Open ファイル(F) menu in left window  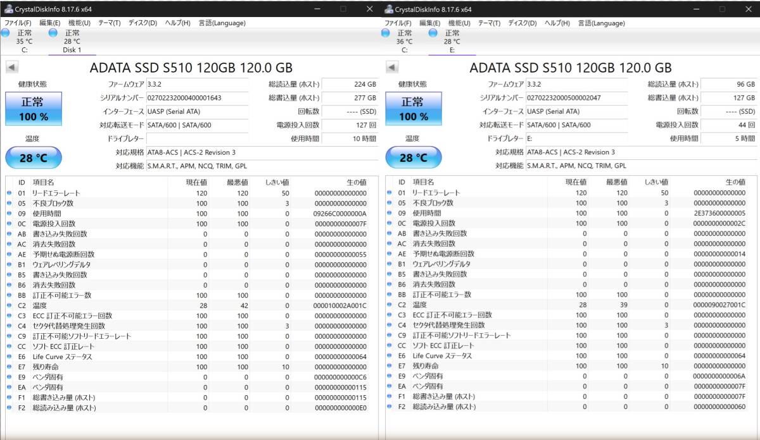coord(18,23)
